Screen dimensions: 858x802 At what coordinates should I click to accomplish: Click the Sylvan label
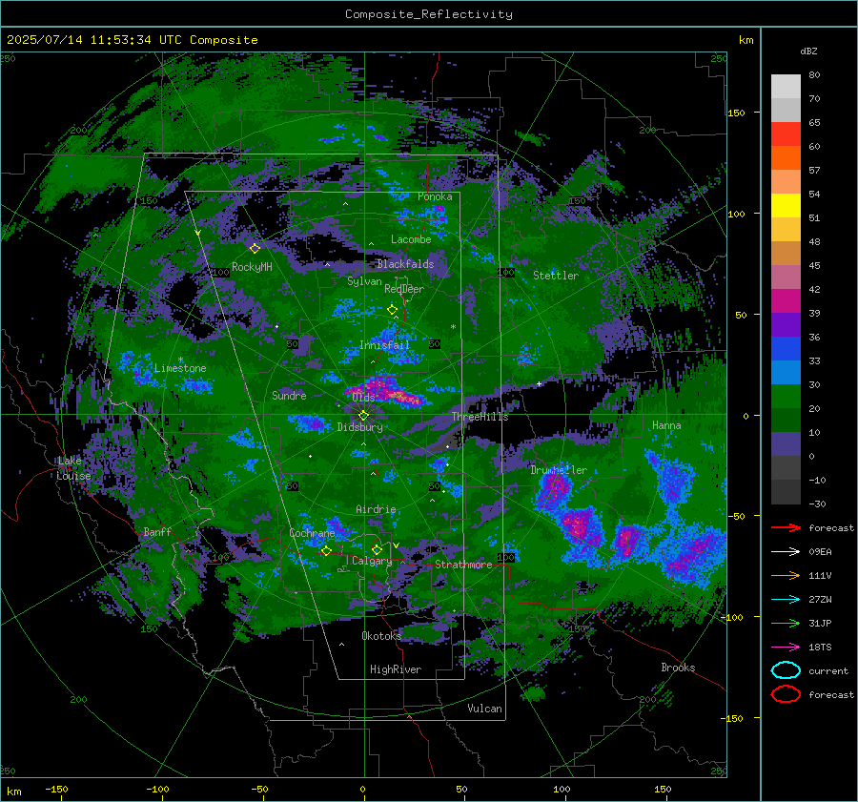[x=364, y=281]
